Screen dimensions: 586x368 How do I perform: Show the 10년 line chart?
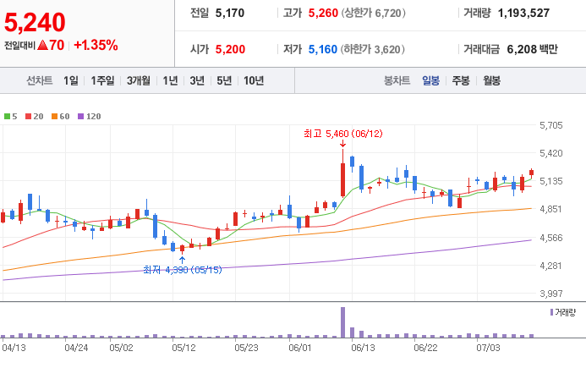tap(254, 80)
